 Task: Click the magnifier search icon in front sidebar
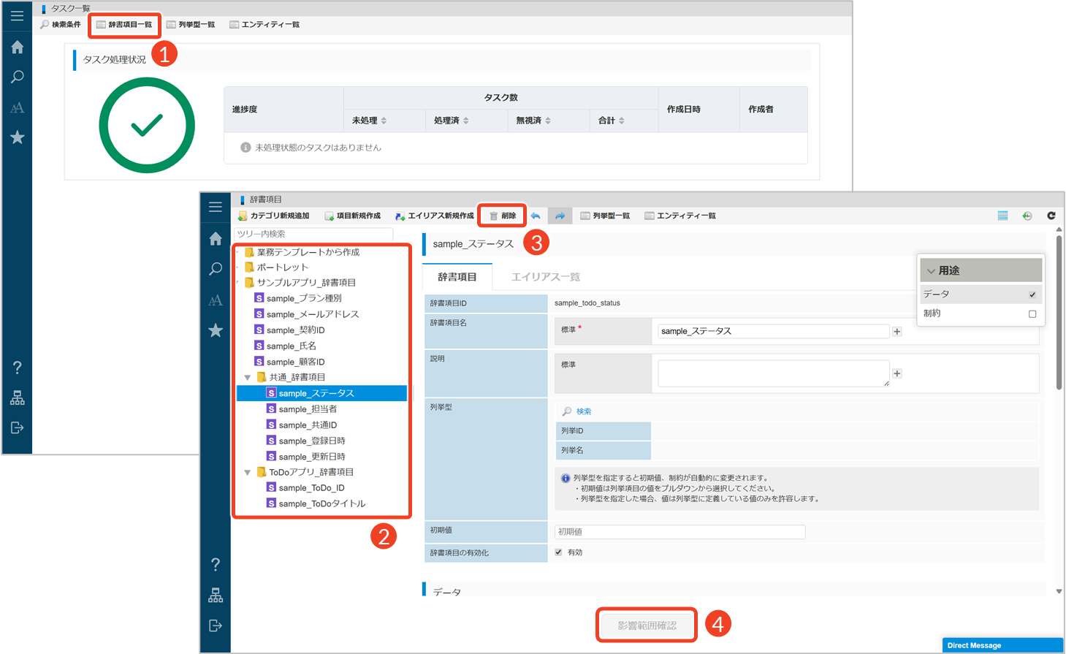pyautogui.click(x=216, y=269)
